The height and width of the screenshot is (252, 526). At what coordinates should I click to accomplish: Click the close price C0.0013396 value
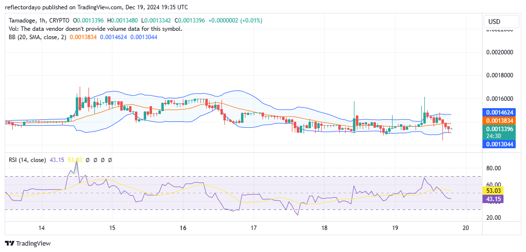[x=190, y=21]
